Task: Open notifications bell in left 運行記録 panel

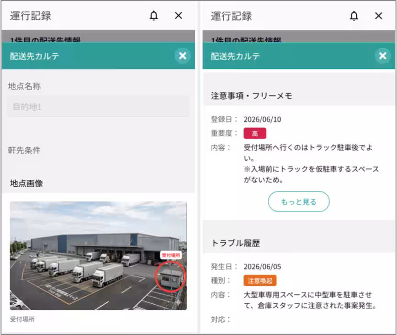Action: point(154,16)
